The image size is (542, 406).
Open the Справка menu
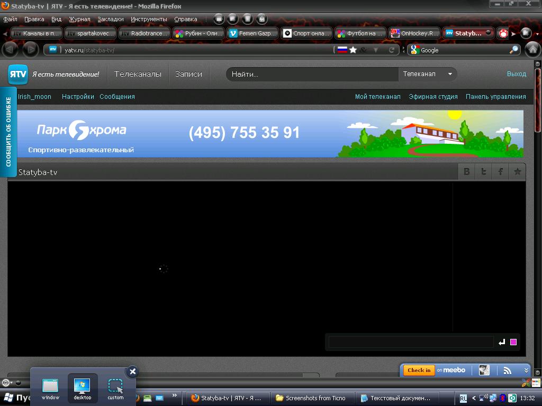point(186,20)
